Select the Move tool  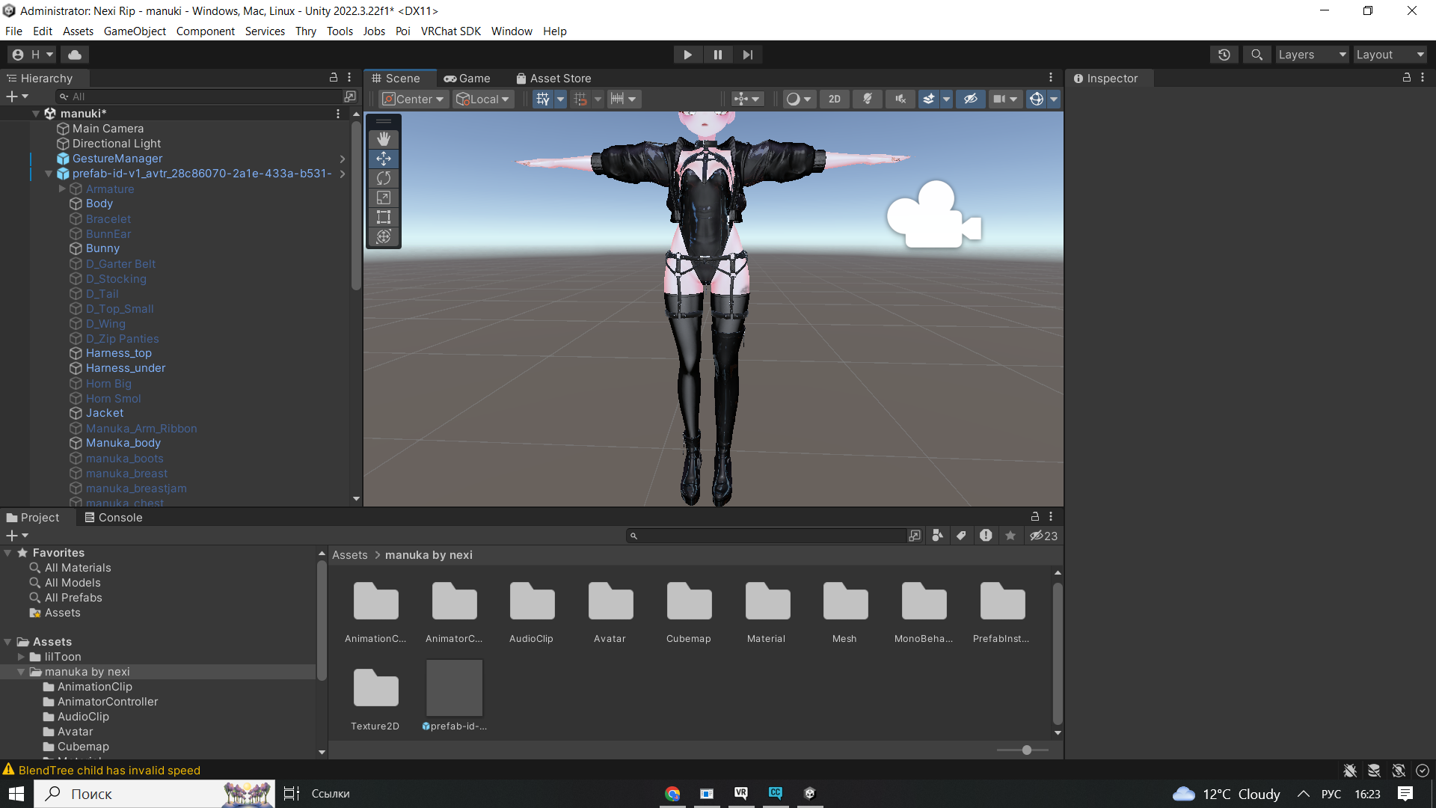coord(384,159)
